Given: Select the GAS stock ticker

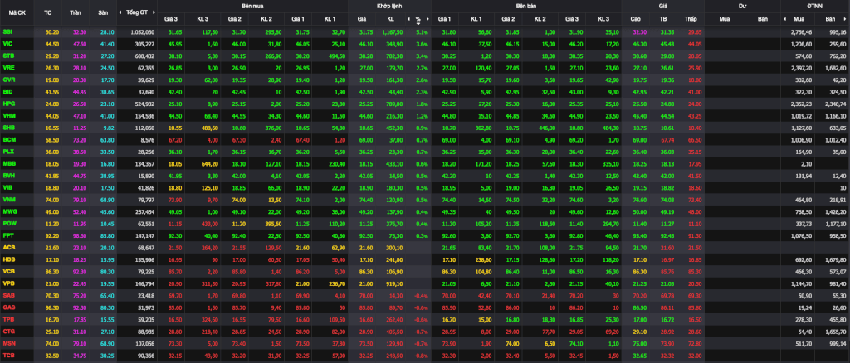Looking at the screenshot, I should (x=8, y=307).
